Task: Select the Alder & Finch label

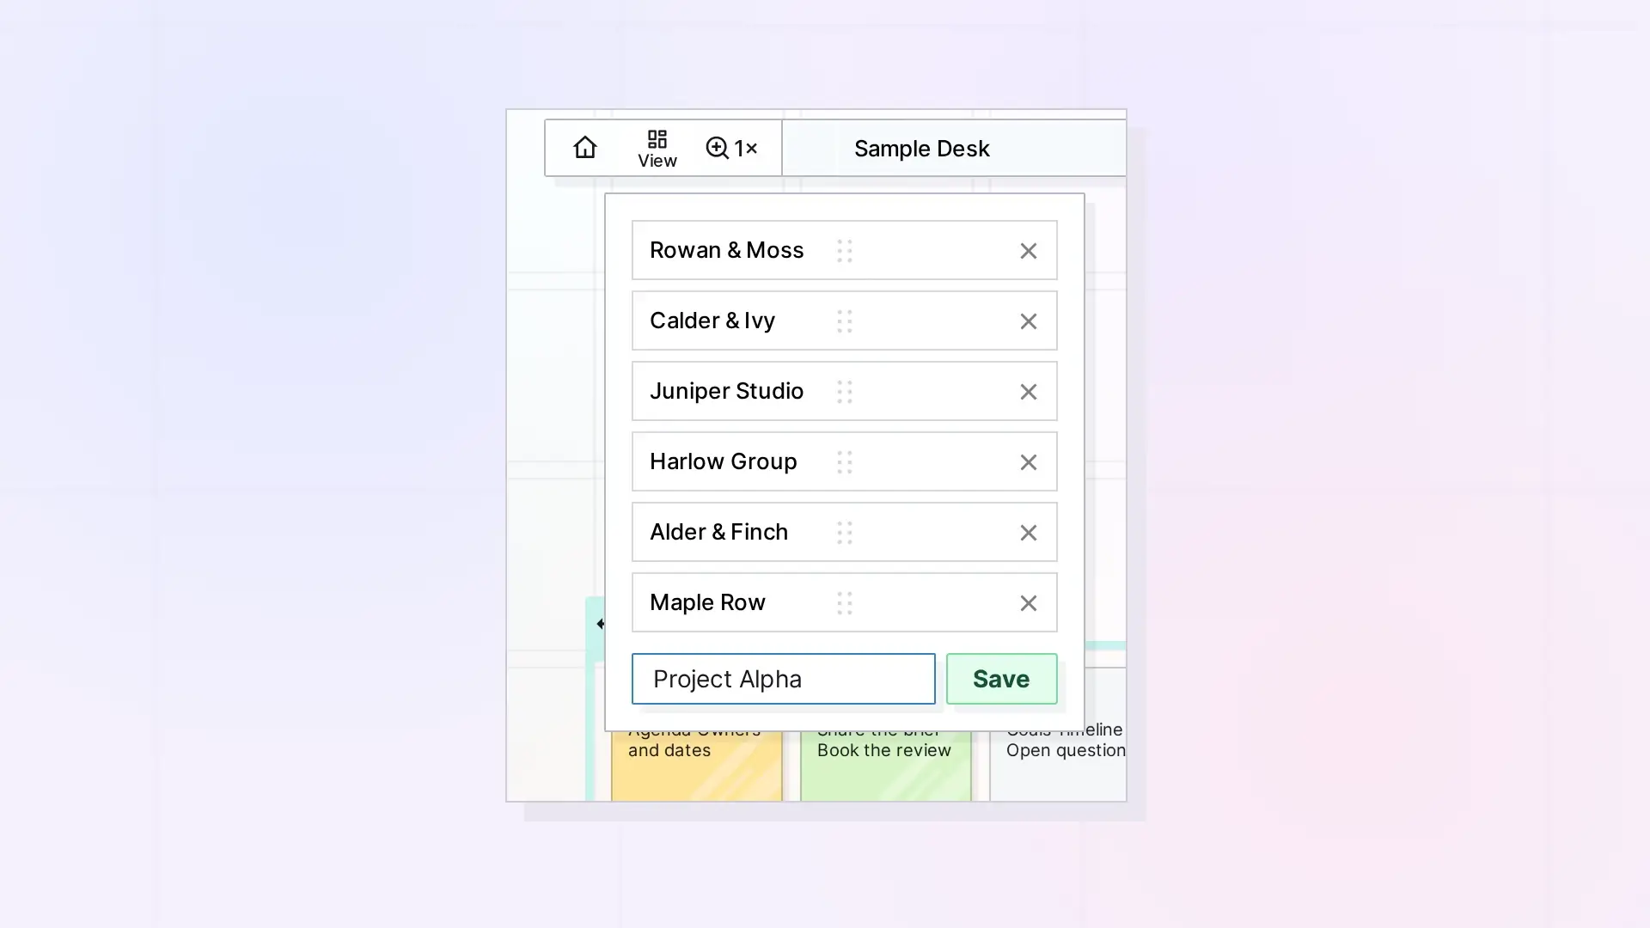Action: click(x=718, y=532)
